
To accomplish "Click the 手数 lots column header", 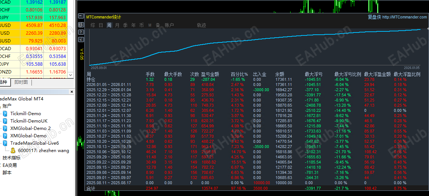I will 150,74.
